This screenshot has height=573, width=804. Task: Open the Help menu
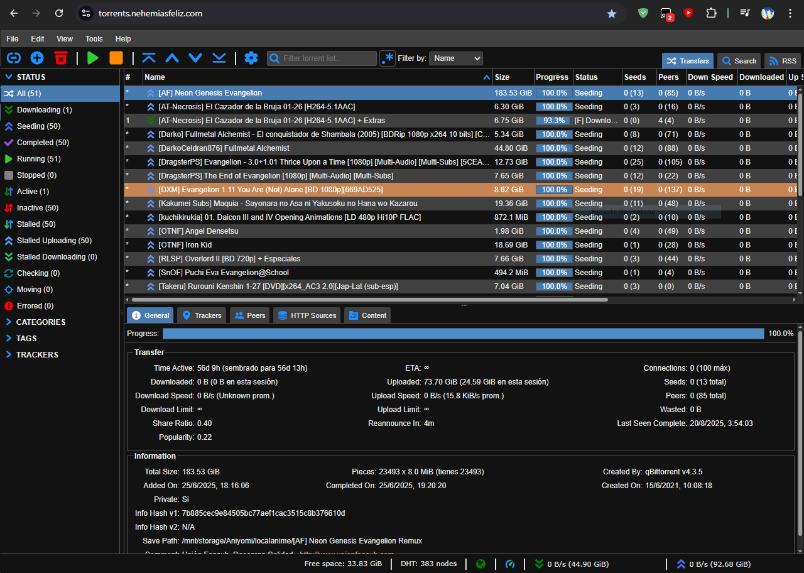coord(123,38)
